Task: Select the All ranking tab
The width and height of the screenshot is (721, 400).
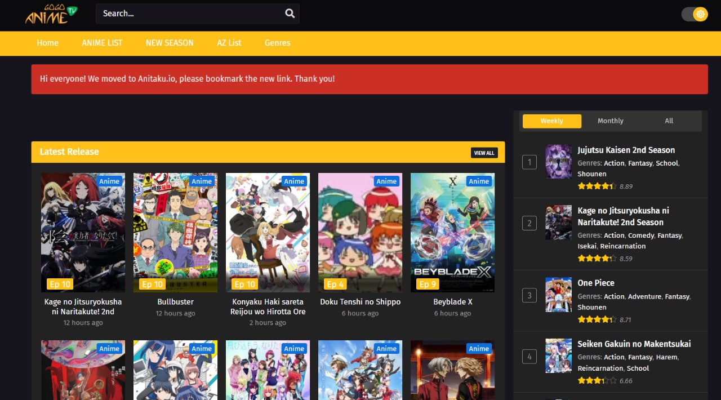Action: click(x=669, y=121)
